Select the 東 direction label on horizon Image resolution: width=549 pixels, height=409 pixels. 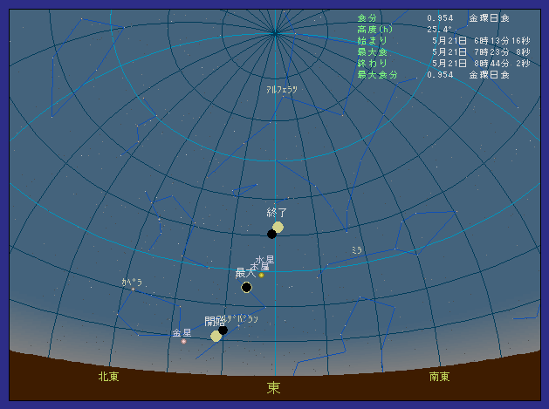point(274,387)
